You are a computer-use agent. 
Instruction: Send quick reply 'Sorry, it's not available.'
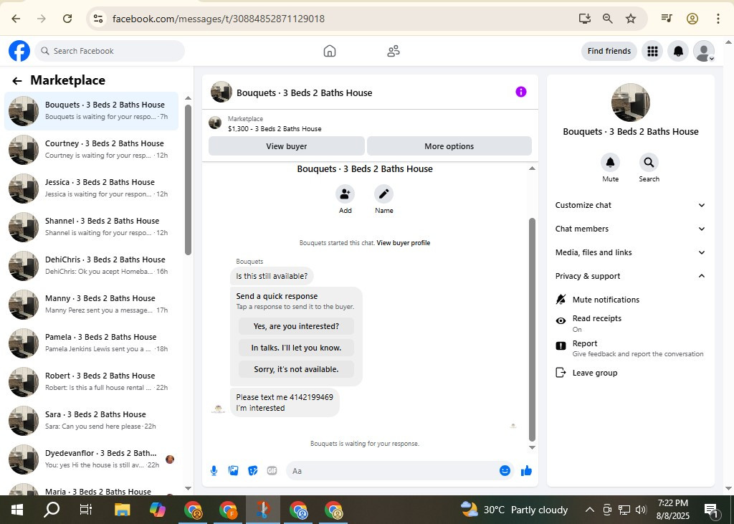coord(296,369)
